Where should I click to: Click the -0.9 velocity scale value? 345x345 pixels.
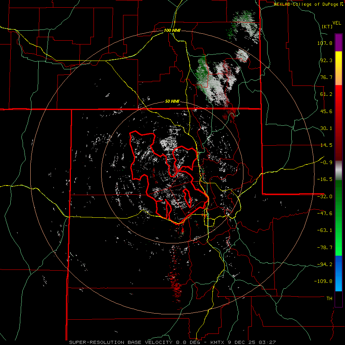[x=326, y=163]
